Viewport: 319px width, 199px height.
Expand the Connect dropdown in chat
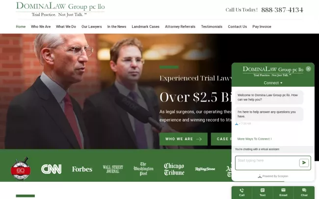(273, 83)
